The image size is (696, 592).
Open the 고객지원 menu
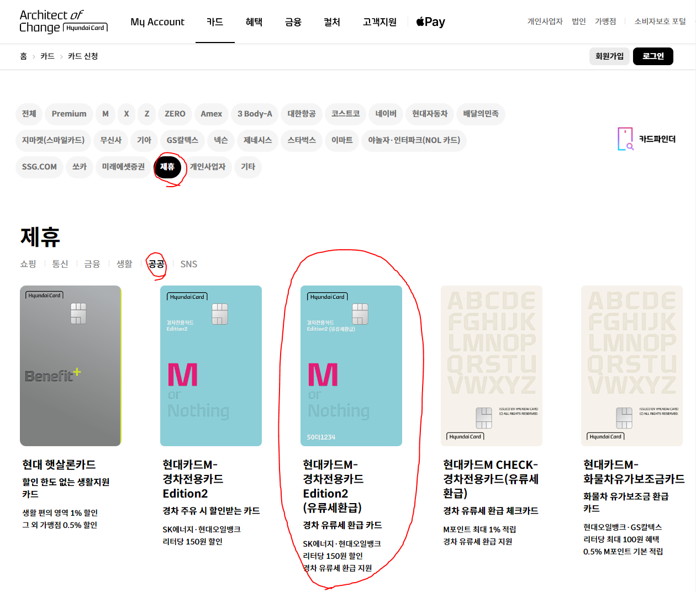point(379,22)
